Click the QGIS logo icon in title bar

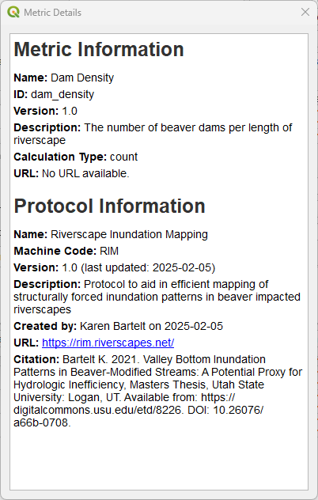pos(13,12)
